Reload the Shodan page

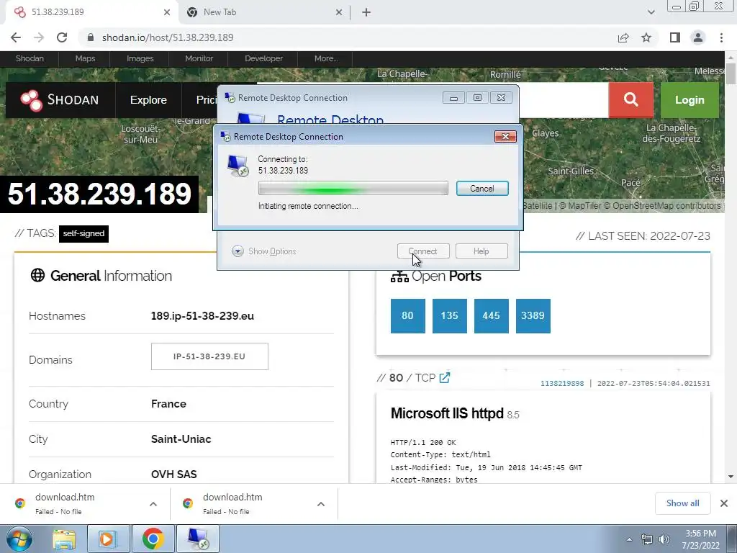[62, 37]
